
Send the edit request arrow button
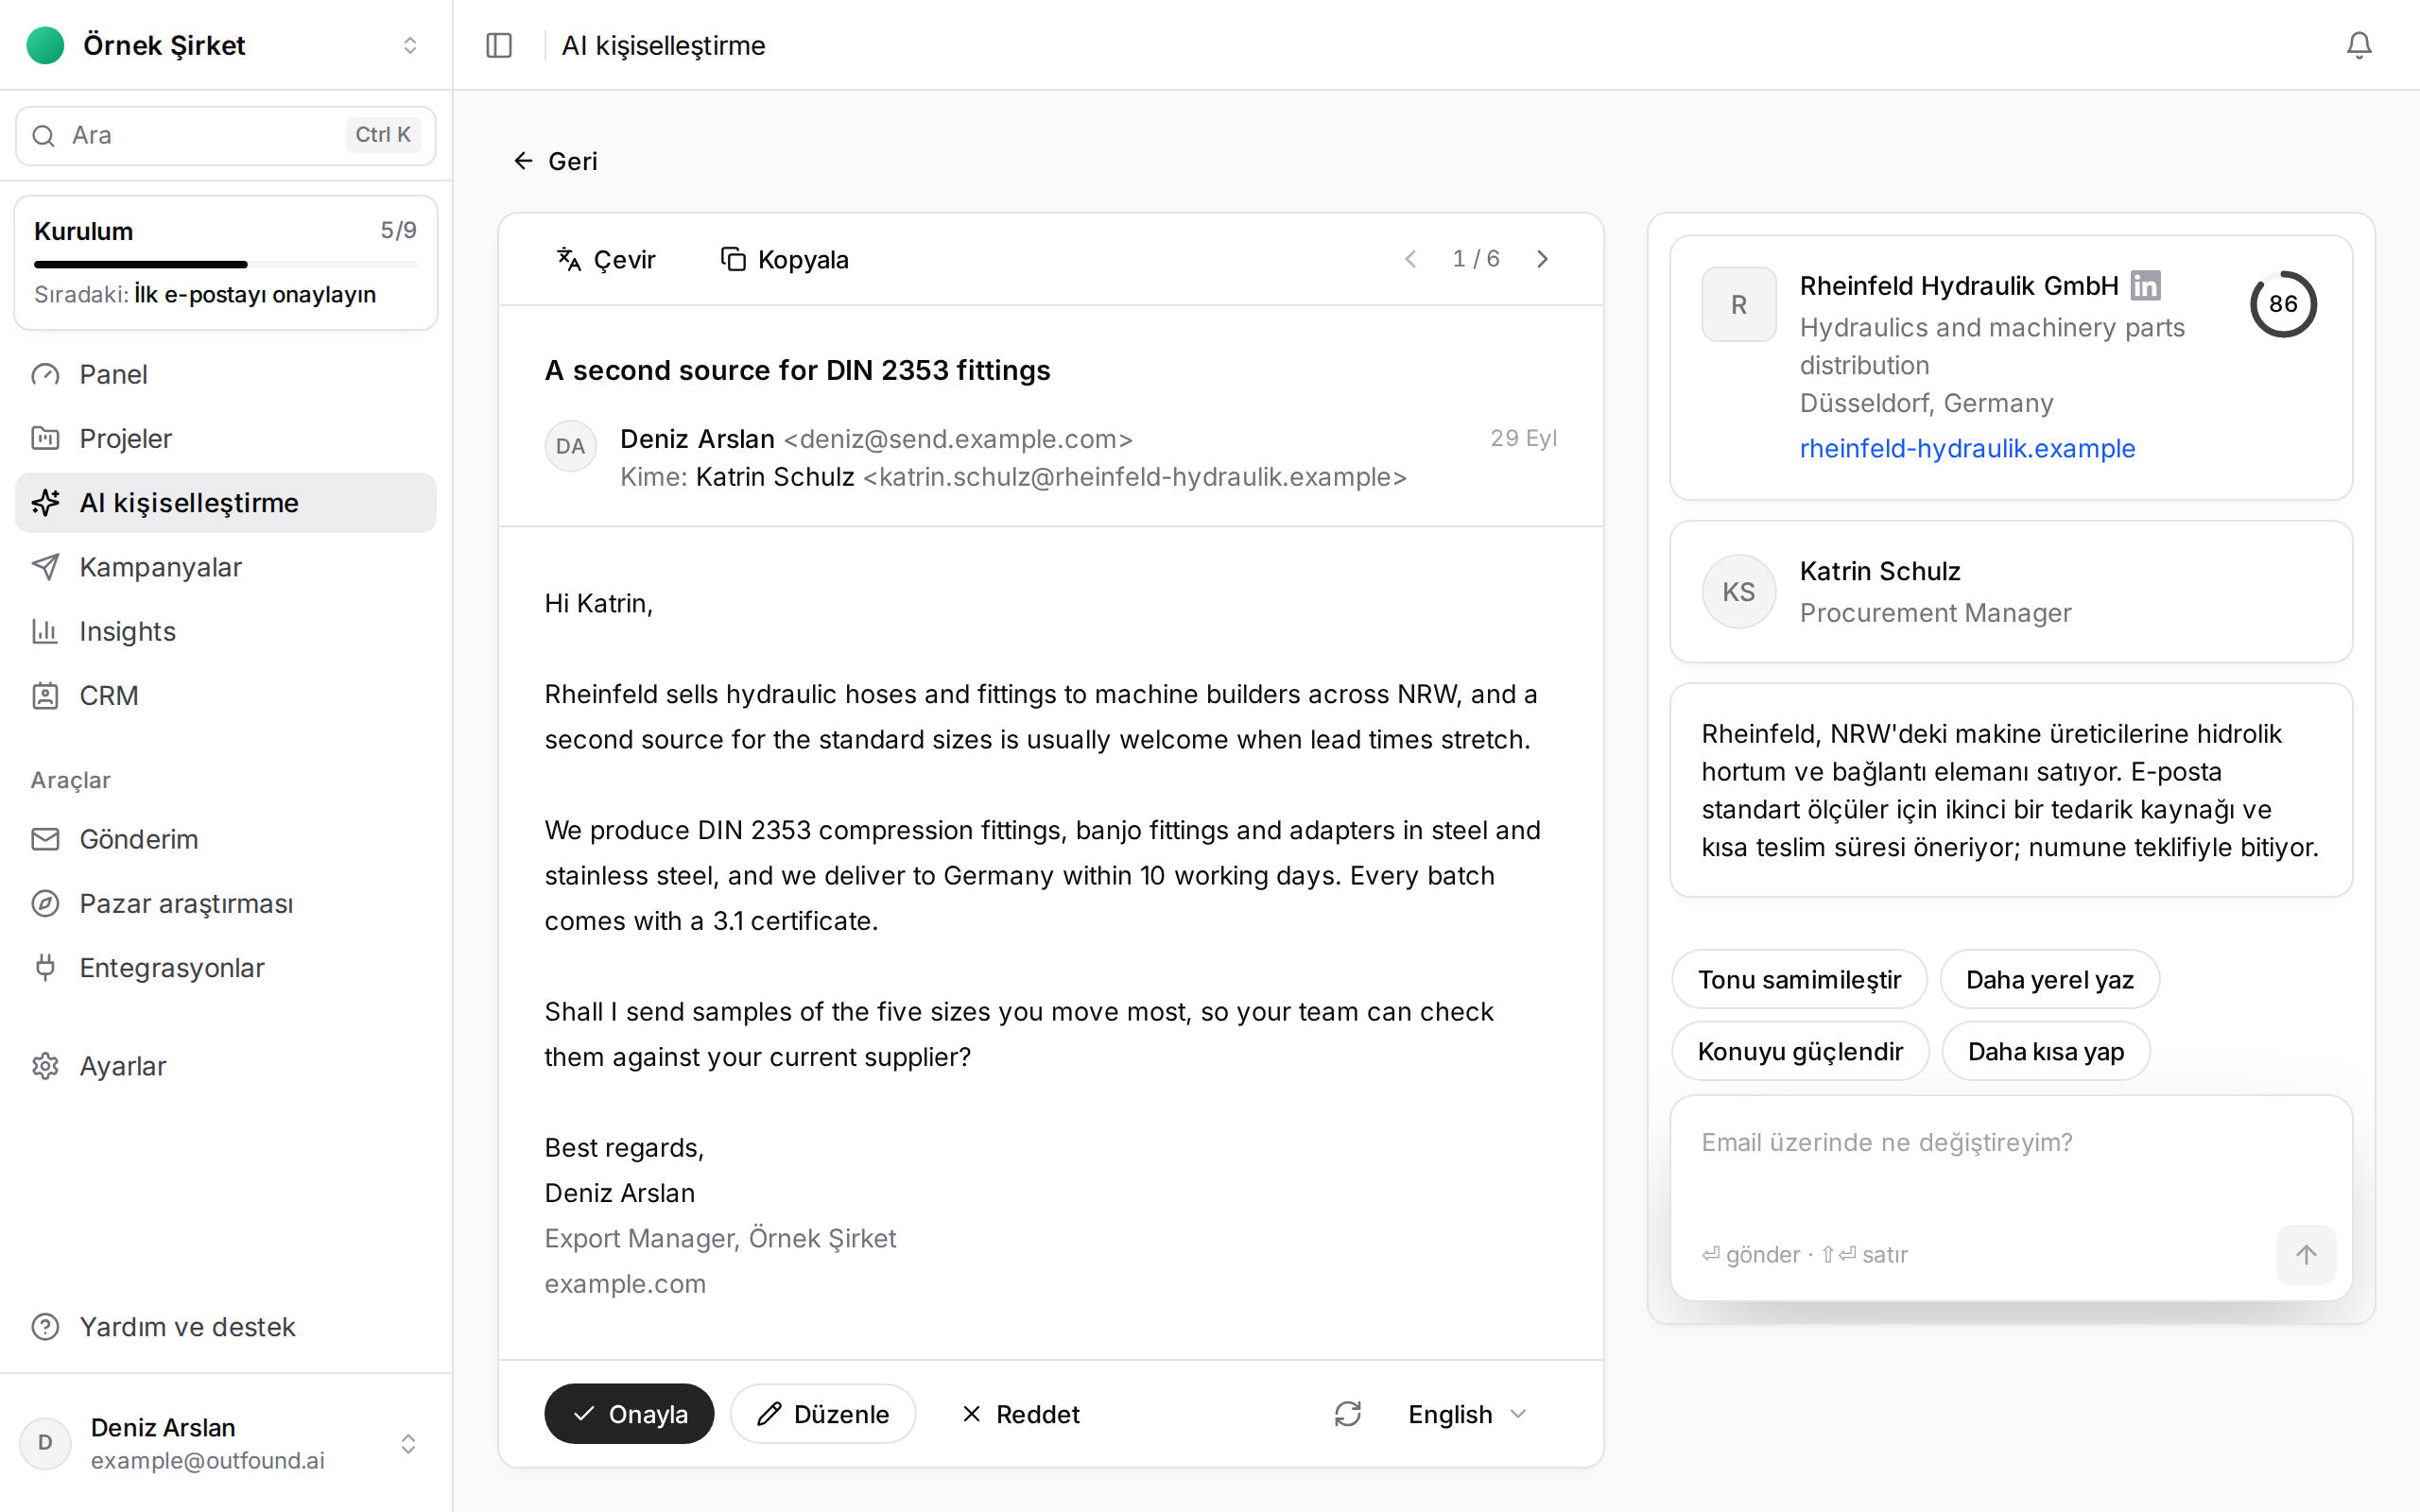[2306, 1254]
